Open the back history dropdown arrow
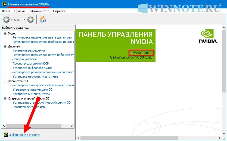 [x=24, y=20]
